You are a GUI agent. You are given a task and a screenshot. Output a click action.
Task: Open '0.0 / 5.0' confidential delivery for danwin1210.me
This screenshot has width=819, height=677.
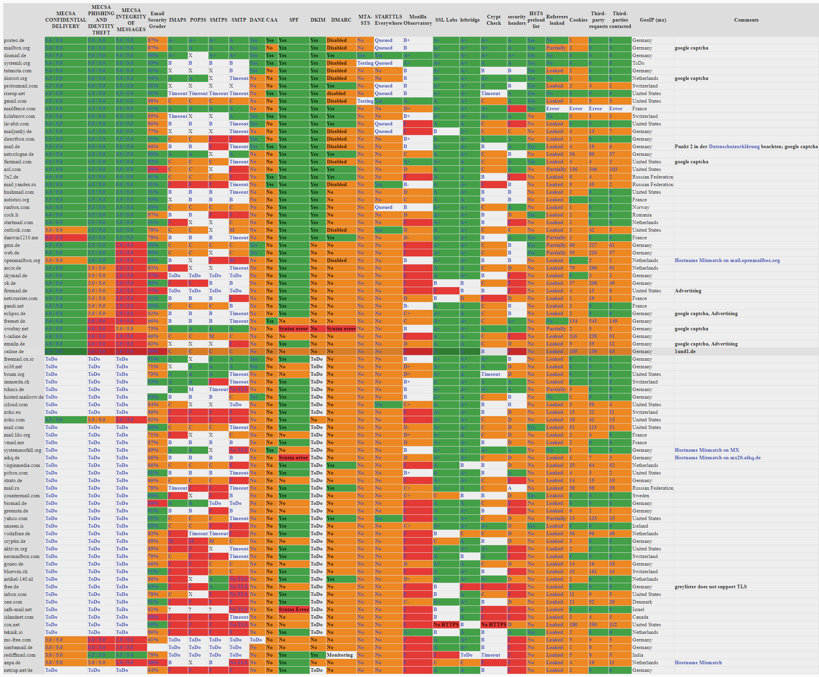(54, 238)
